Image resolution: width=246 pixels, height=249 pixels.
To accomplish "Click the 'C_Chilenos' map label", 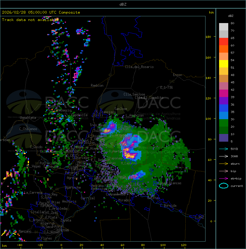I will click(28, 129).
